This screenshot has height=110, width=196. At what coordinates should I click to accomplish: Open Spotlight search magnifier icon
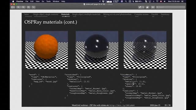point(126,1)
